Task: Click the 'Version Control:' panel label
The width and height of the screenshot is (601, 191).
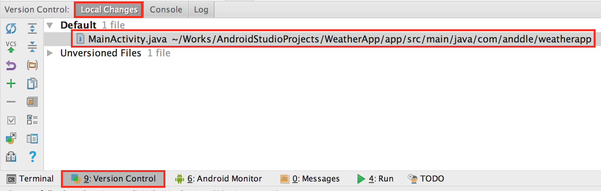Action: point(37,10)
